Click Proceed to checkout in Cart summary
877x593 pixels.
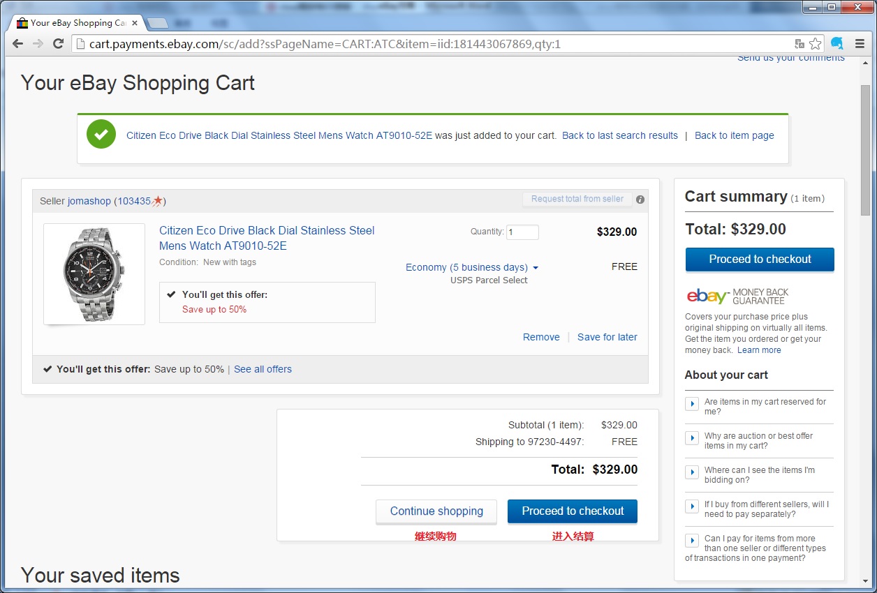click(760, 260)
